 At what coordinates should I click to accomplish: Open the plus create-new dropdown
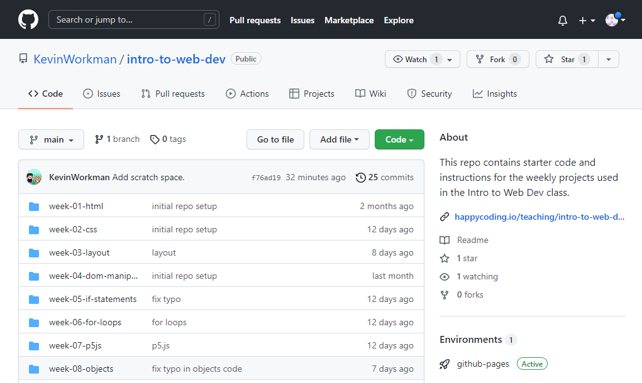pyautogui.click(x=587, y=20)
